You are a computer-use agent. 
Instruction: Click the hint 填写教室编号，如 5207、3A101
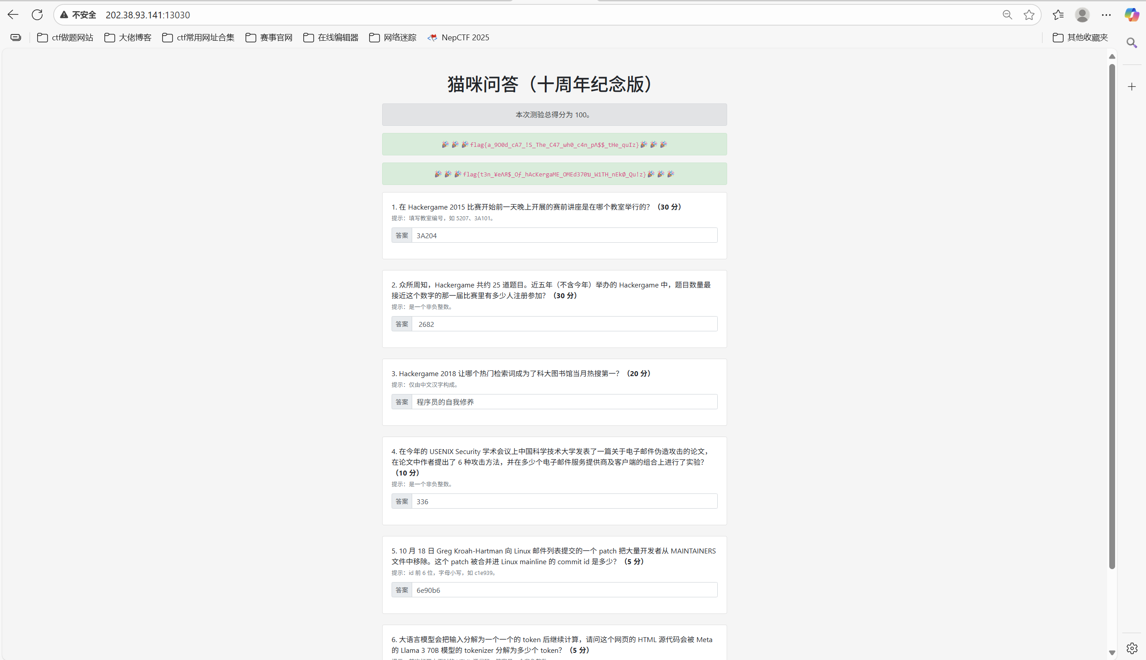click(x=444, y=218)
